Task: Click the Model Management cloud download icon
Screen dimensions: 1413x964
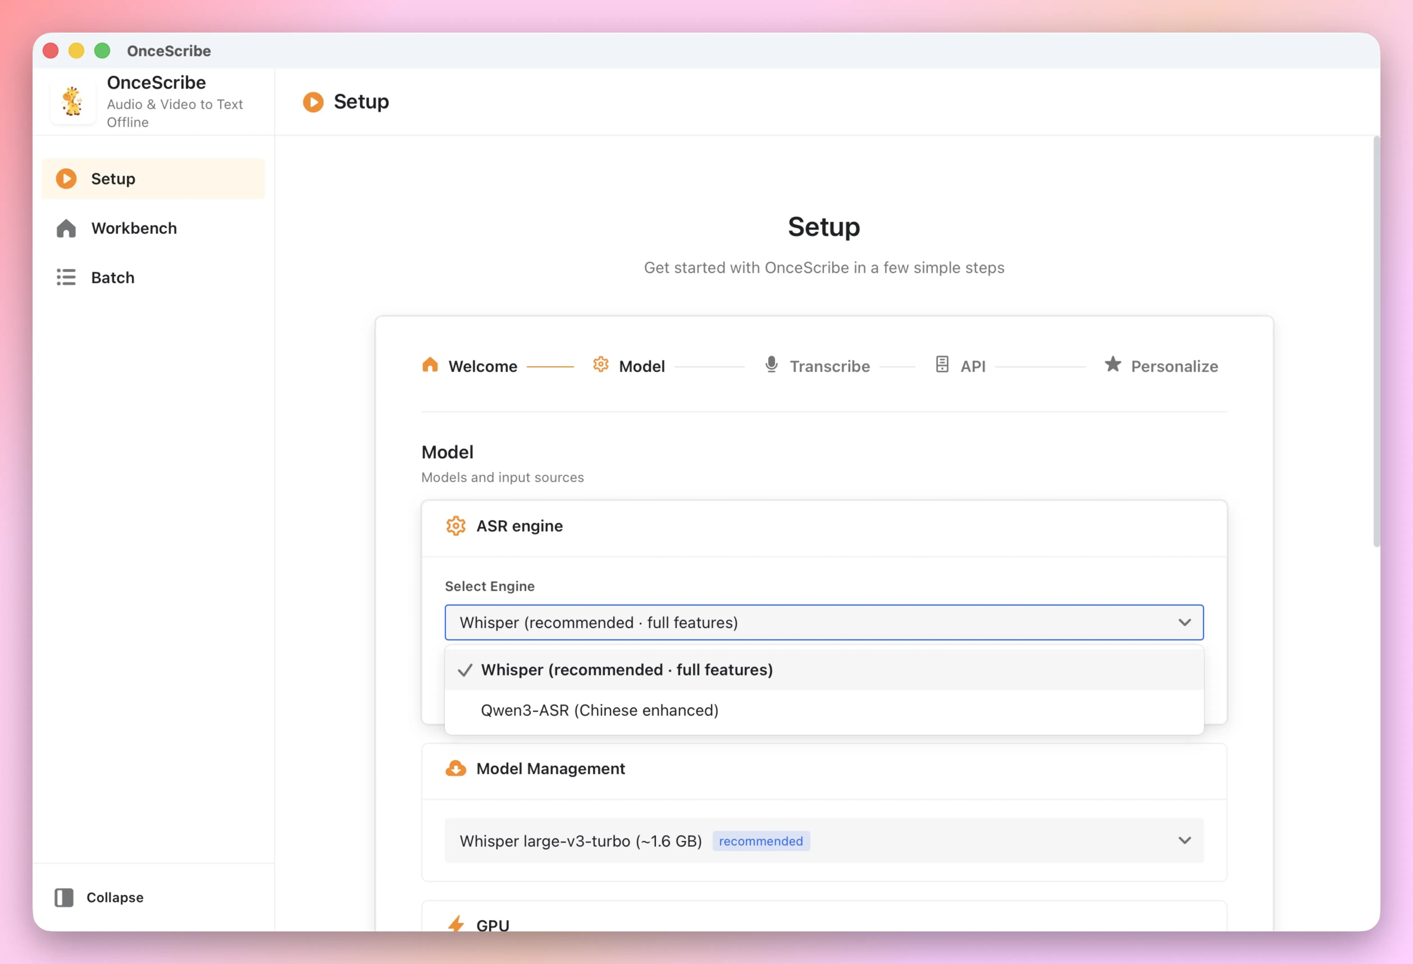Action: (455, 768)
